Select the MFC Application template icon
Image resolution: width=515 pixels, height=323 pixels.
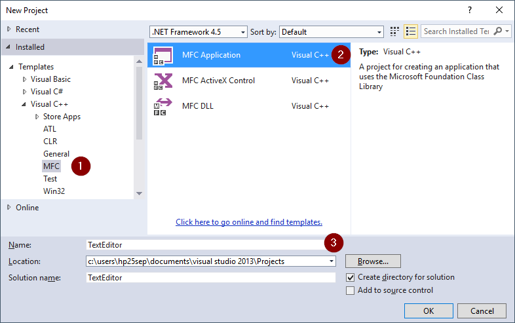click(x=163, y=55)
